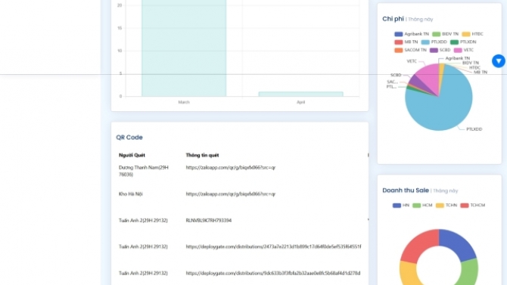Click the 'Thông tin quét' column header
This screenshot has width=507, height=285.
(x=202, y=155)
